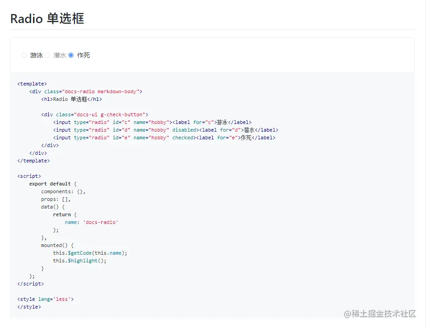Click the 'return {' code line
Screen dimensions: 426x328
click(65, 214)
